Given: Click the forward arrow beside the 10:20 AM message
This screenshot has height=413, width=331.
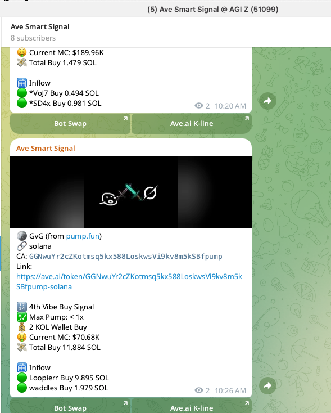Looking at the screenshot, I should click(267, 101).
